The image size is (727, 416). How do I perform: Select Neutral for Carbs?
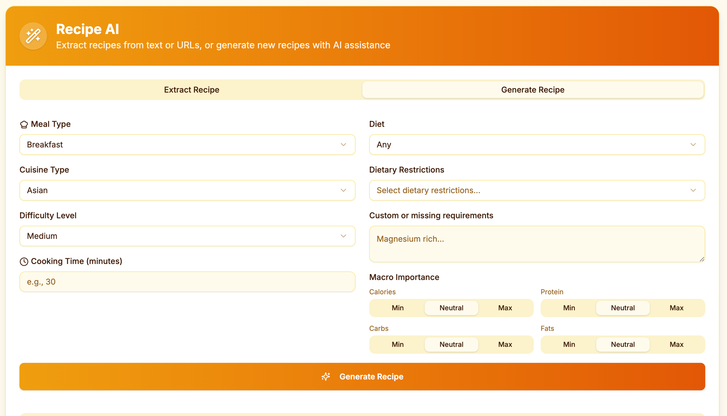coord(451,345)
